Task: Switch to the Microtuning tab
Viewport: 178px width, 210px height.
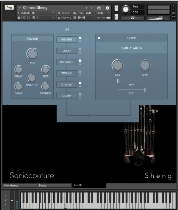Action: coord(20,186)
